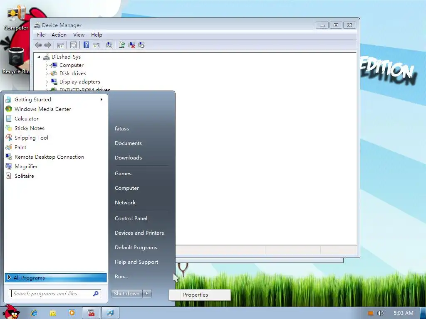Toggle the console tree pane toolbar icon
This screenshot has height=319, width=426.
[61, 45]
